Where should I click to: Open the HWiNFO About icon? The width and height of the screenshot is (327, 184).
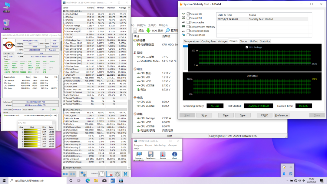click(x=175, y=155)
